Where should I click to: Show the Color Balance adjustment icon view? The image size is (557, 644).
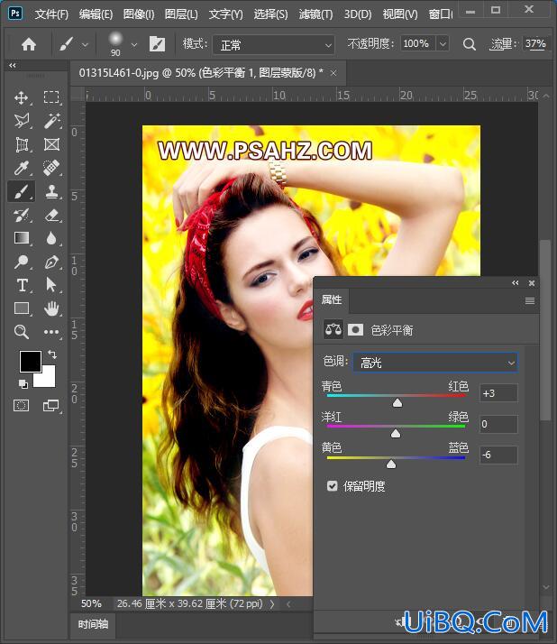coord(333,329)
